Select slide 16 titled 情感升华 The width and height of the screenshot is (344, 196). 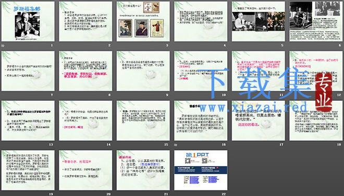pyautogui.click(x=201, y=121)
